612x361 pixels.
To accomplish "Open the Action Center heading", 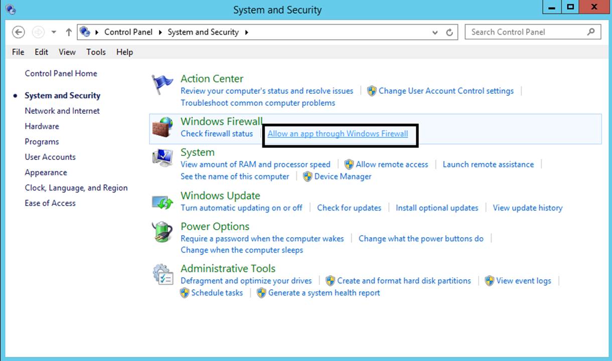I will coord(212,79).
